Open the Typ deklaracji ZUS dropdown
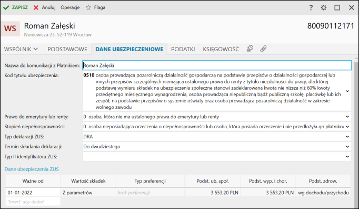This screenshot has width=359, height=209. tap(347, 137)
